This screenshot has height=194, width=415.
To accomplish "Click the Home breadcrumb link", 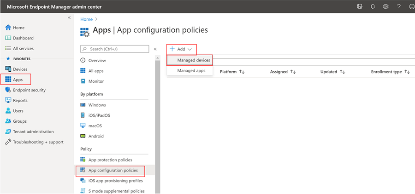I will [86, 19].
